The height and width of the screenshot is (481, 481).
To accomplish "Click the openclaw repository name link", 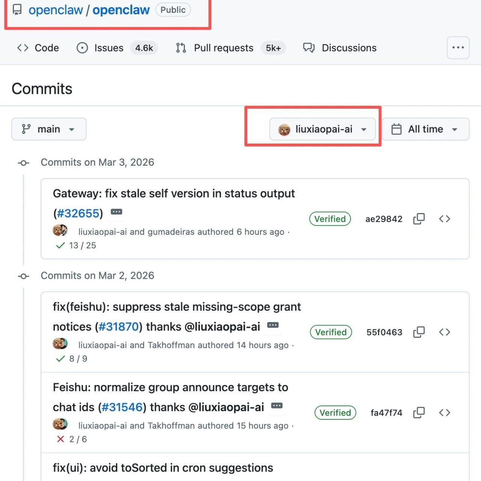I will (x=121, y=10).
